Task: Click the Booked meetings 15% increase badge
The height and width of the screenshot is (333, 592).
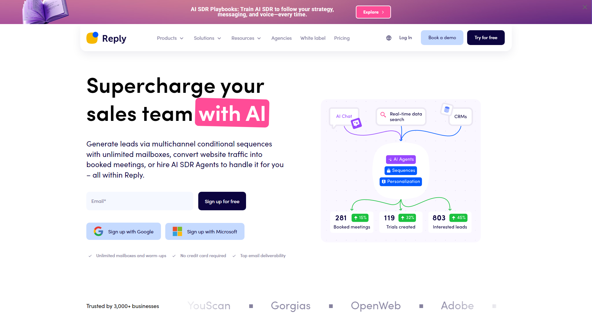Action: 360,217
